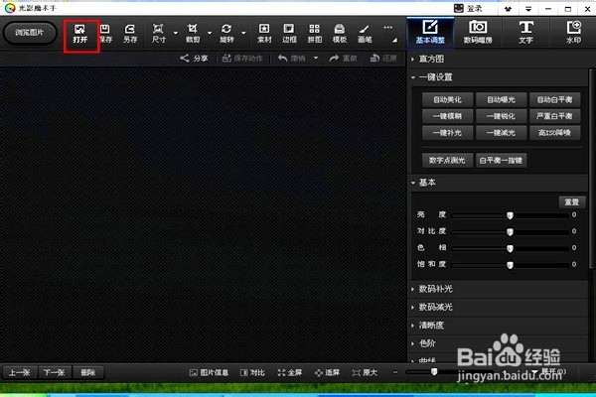Screen dimensions: 596x397
Task: Switch to 基本调整 tab
Action: coord(430,33)
